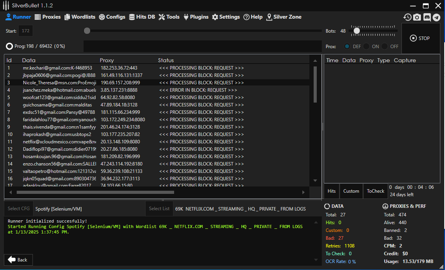The height and width of the screenshot is (270, 445).
Task: Open the Hits DB page
Action: pos(142,17)
